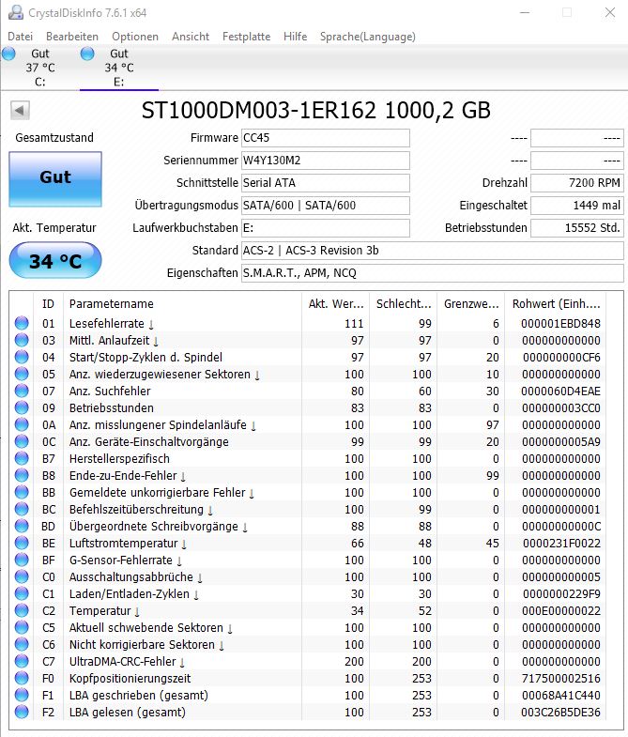Select the raw value 717500002516
Viewport: 628px width, 737px height.
tap(561, 679)
